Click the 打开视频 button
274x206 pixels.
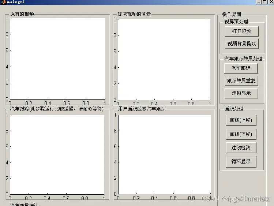pyautogui.click(x=241, y=31)
